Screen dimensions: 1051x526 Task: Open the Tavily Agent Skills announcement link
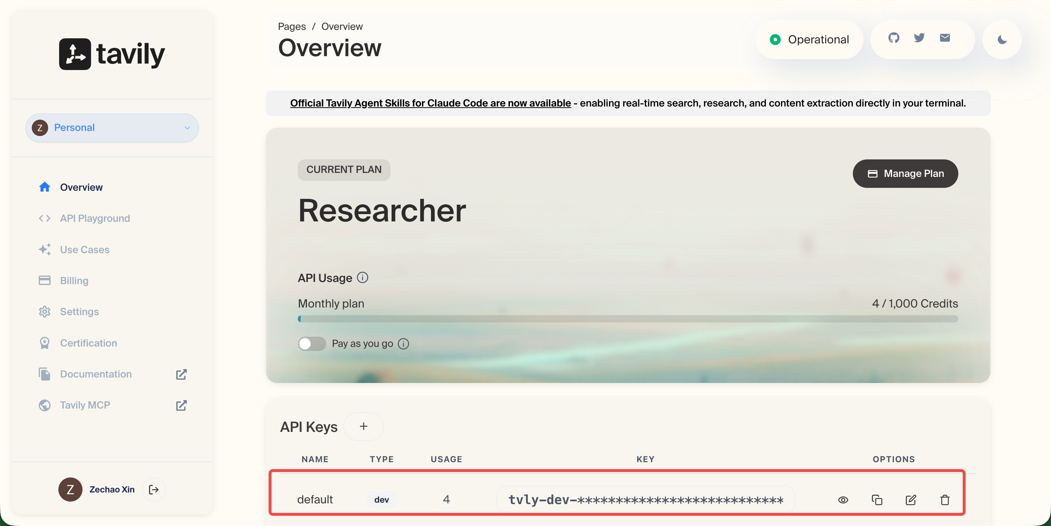(431, 103)
